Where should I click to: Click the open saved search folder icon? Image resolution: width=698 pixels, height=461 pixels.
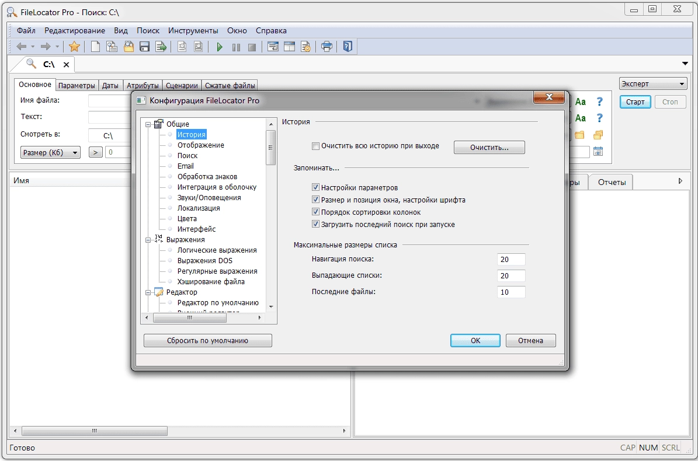click(129, 46)
